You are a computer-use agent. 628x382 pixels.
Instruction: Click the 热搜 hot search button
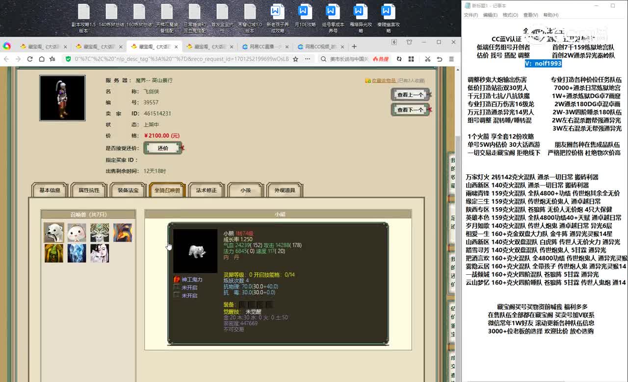tap(381, 59)
